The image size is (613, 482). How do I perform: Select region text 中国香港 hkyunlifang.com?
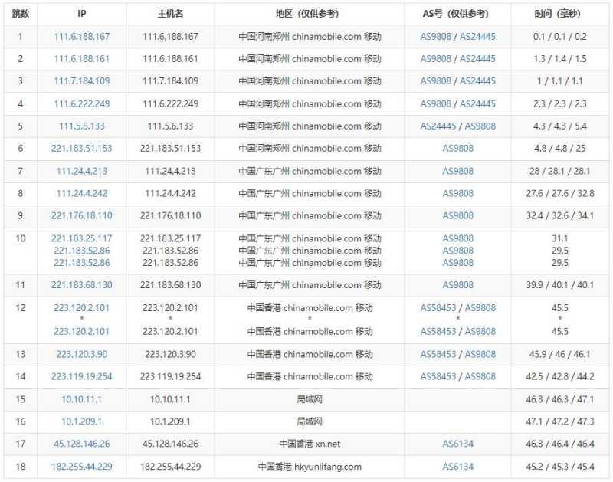(x=310, y=467)
